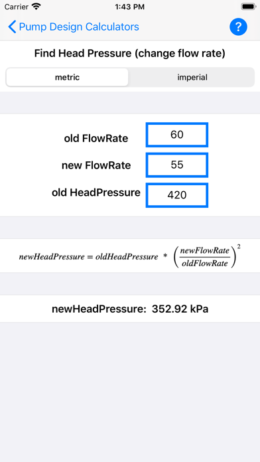Select the new FlowRate field showing 55

point(177,165)
